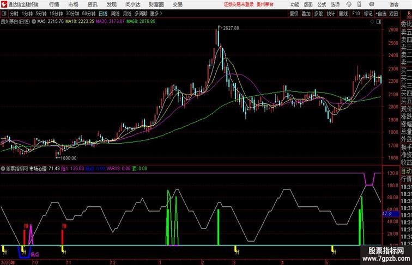Switch to 30分钟 period tab
The image size is (412, 265).
[72, 14]
